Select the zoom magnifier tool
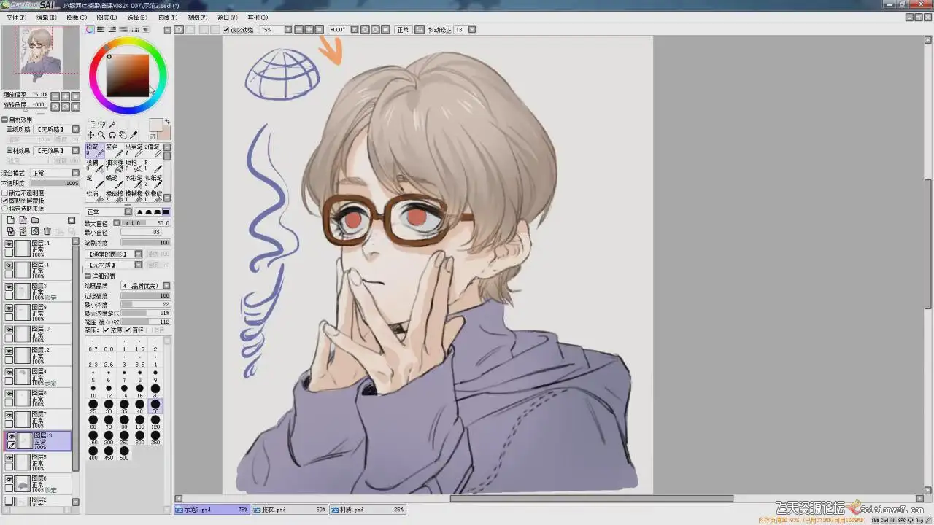This screenshot has height=525, width=934. (101, 135)
